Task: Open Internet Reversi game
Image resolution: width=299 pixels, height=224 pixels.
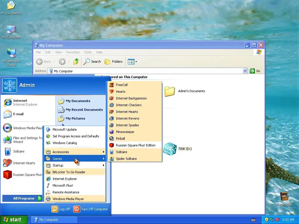Action: pos(135,118)
